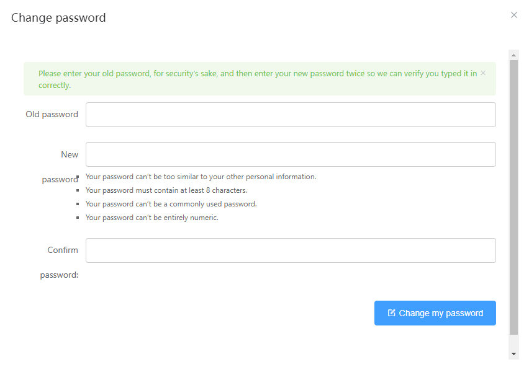Click the Old password label
This screenshot has width=529, height=367.
[52, 114]
